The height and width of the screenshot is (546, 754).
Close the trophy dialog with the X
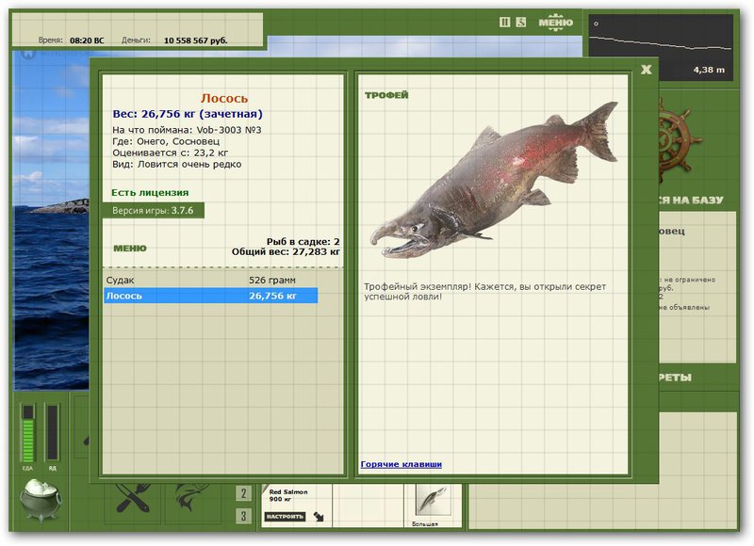pyautogui.click(x=646, y=70)
